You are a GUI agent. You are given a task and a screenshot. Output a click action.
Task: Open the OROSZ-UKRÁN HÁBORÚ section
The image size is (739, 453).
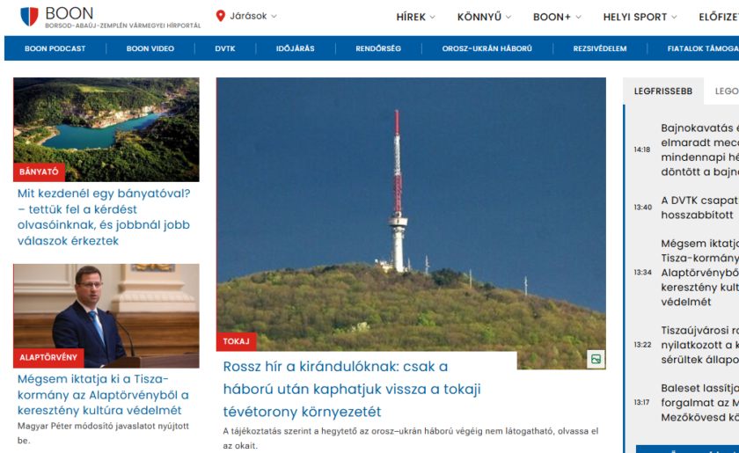pyautogui.click(x=487, y=48)
